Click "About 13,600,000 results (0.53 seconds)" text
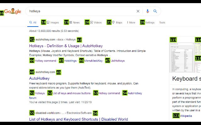201x125 pixels. [54, 31]
